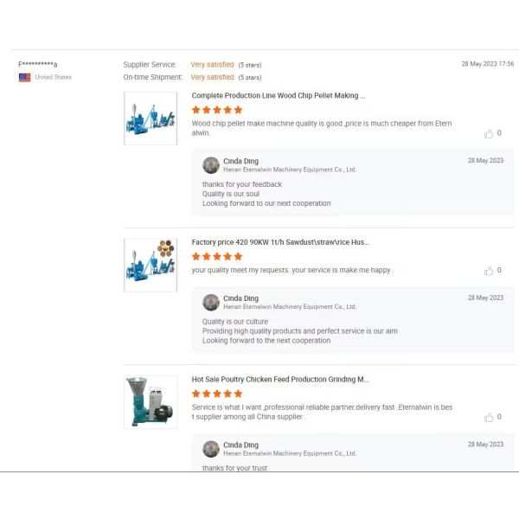Click the second review's five-star rating

tap(217, 256)
